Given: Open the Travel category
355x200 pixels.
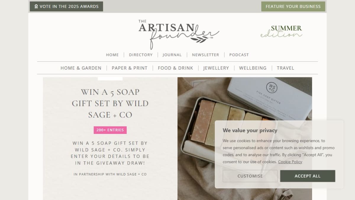Looking at the screenshot, I should click(x=285, y=68).
